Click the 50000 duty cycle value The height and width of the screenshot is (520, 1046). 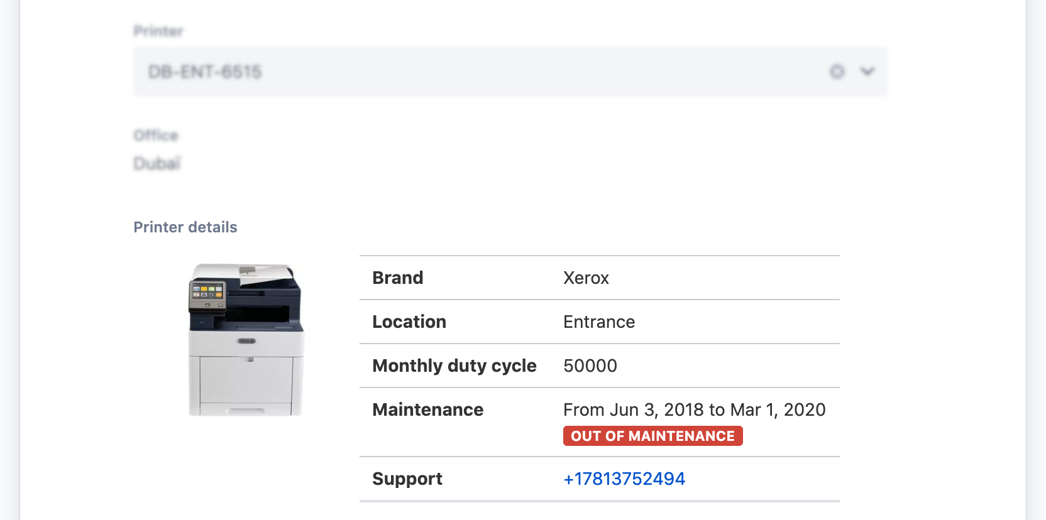coord(590,366)
